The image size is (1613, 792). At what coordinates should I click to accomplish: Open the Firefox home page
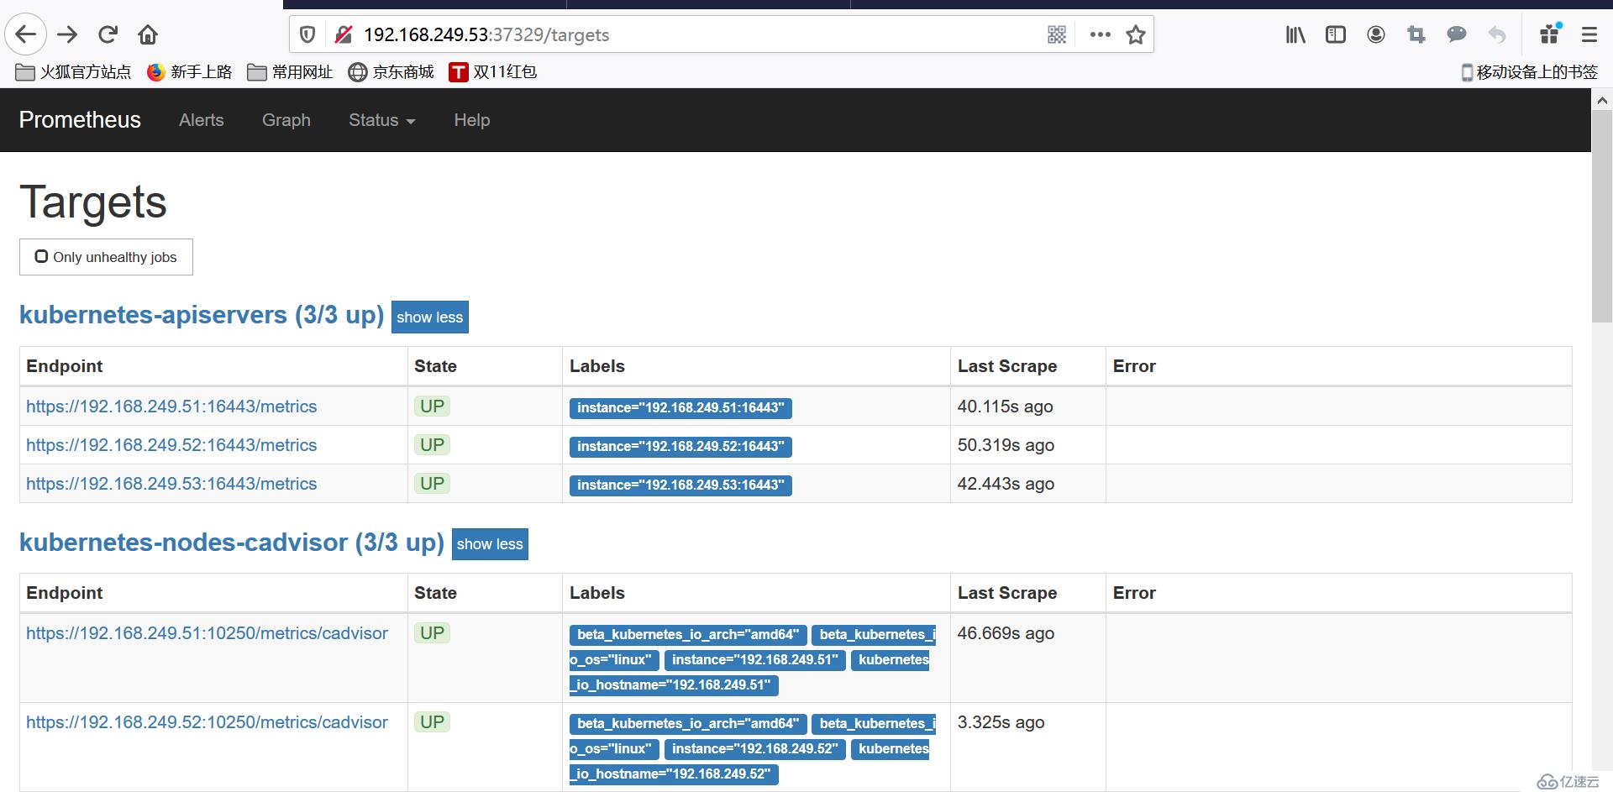coord(148,34)
